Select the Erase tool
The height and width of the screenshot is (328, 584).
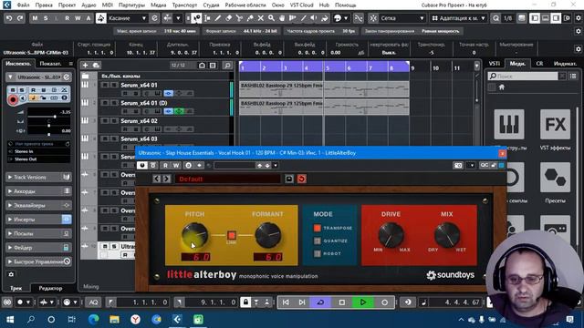[x=229, y=18]
